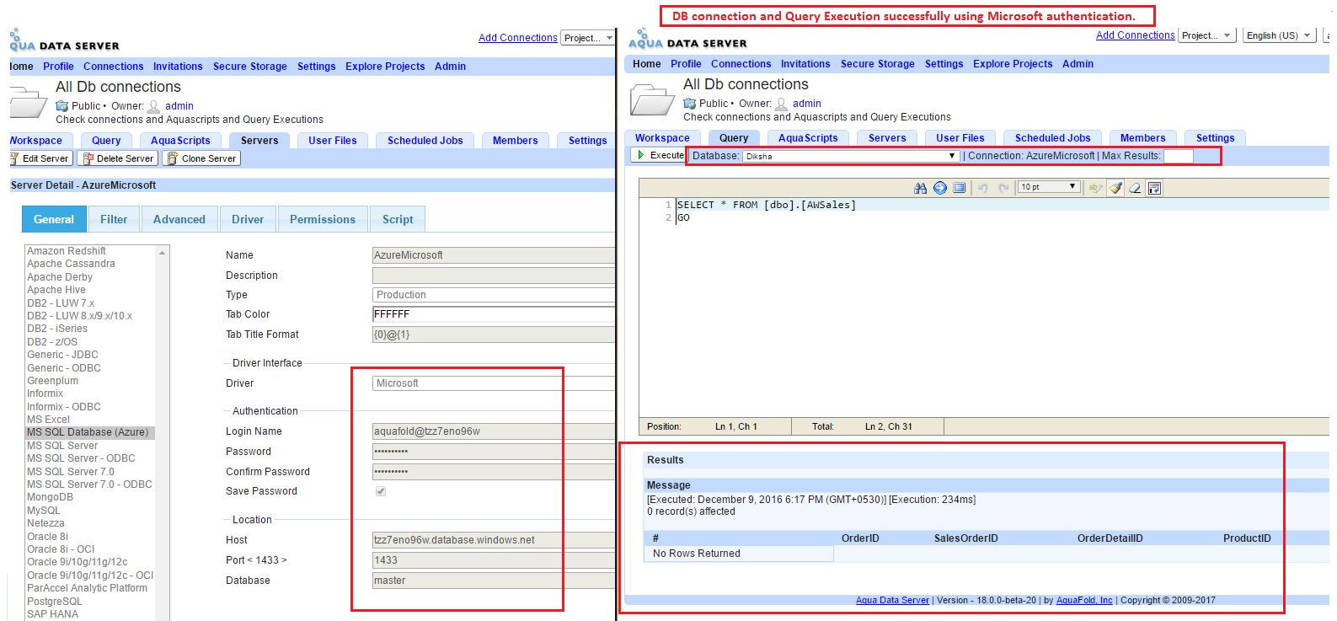The width and height of the screenshot is (1337, 621).
Task: Open the 10 pt font size dropdown
Action: pyautogui.click(x=1049, y=187)
